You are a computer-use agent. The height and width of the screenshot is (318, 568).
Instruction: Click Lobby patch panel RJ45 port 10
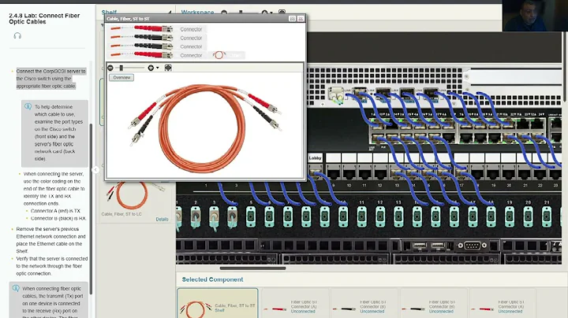[349, 174]
